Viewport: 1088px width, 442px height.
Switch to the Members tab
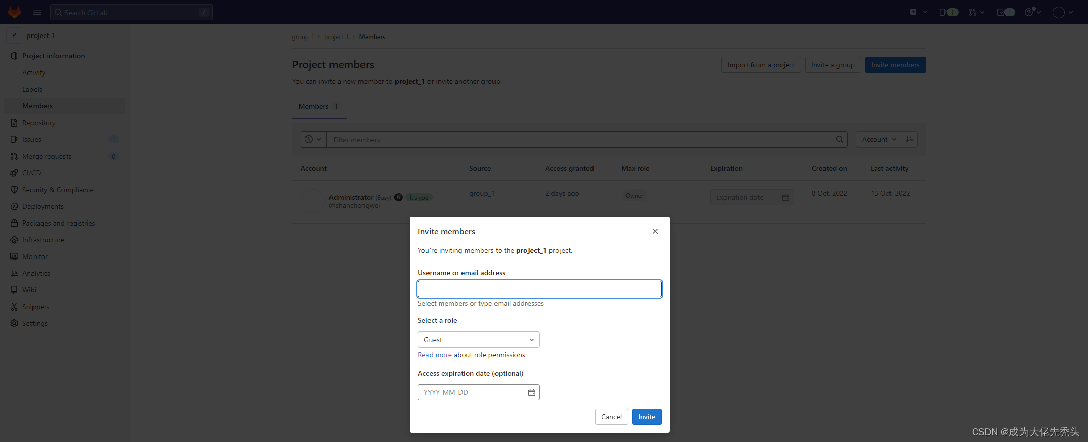click(319, 106)
